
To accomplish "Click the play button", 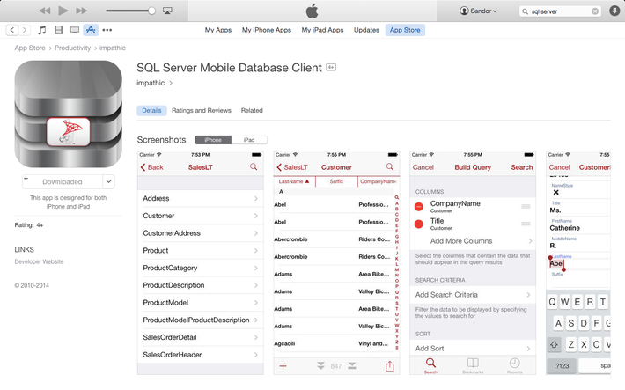I will 63,11.
